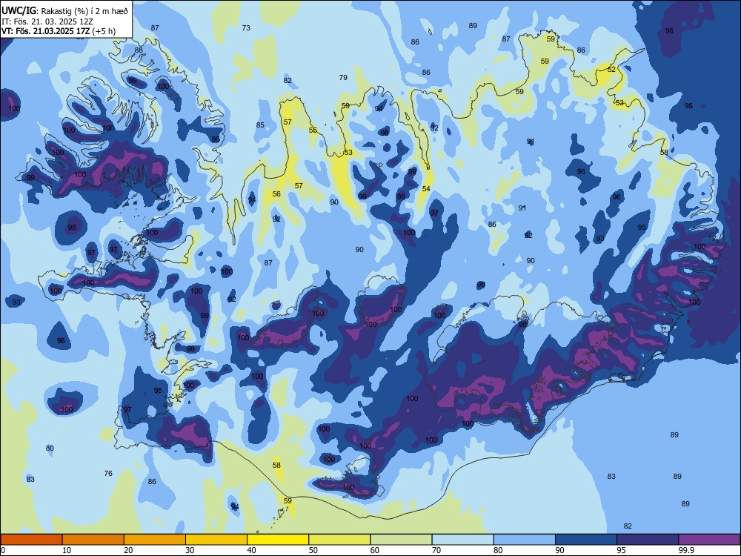Viewport: 741px width, 556px height.
Task: Select the bright yellow 40–50 legend swatch
Action: tap(278, 540)
